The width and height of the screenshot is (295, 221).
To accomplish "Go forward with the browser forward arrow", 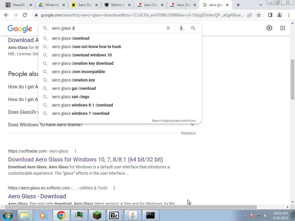I will [16, 15].
